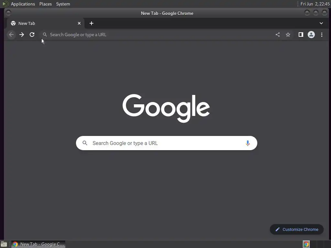Open the Applications menu
The height and width of the screenshot is (248, 331).
tap(23, 4)
